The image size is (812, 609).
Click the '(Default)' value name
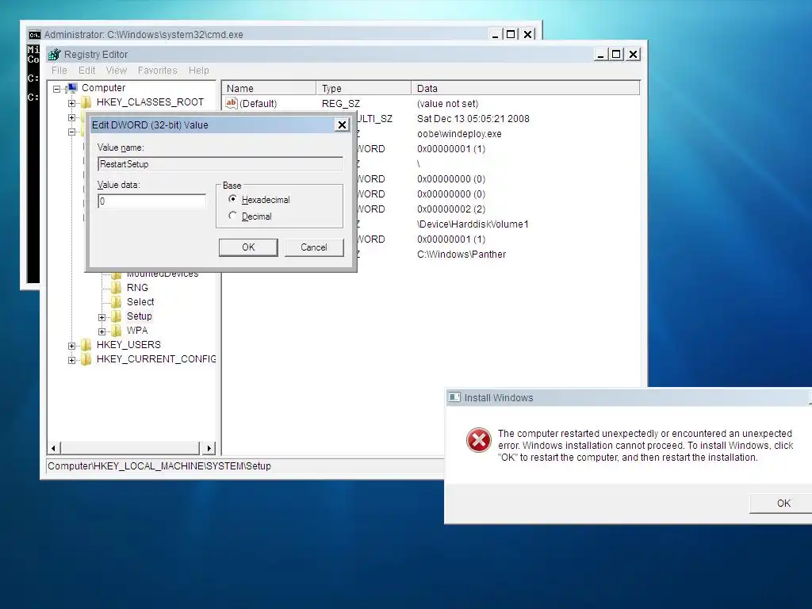(x=258, y=104)
